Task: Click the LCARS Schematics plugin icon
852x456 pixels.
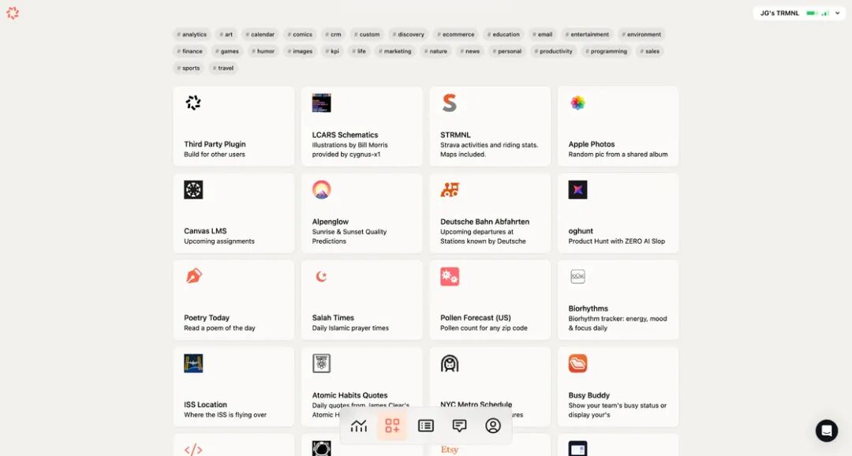Action: [x=321, y=103]
